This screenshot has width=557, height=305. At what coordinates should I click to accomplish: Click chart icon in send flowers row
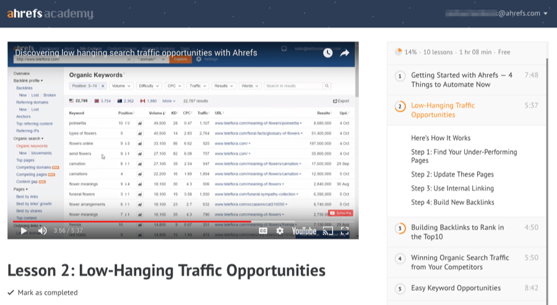[140, 154]
